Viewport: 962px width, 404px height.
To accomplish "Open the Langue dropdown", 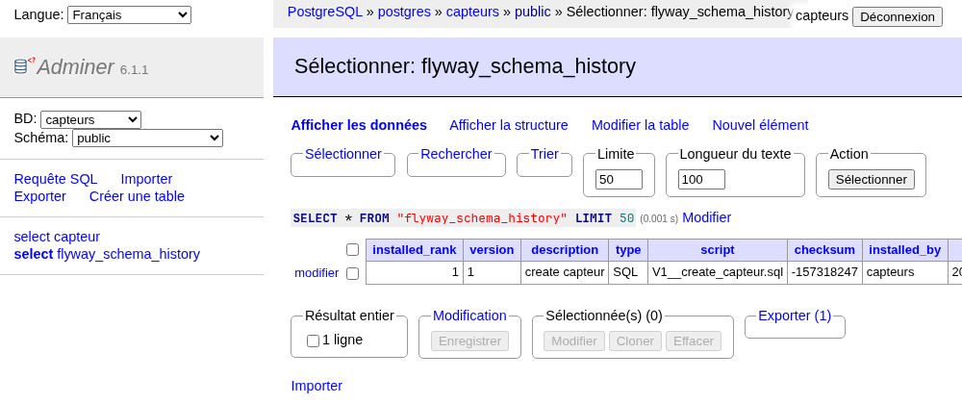I will (130, 14).
